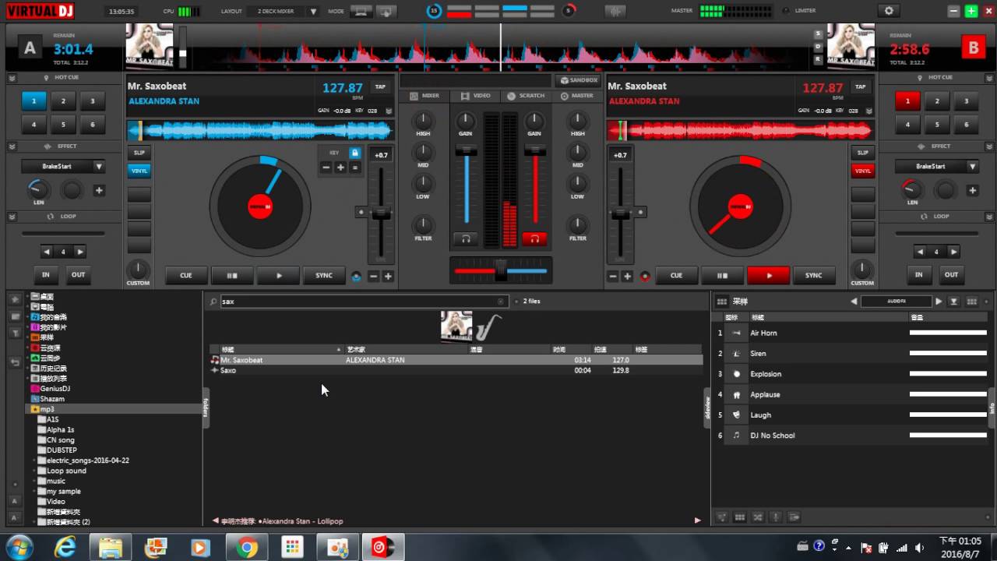Clear the sax search field
The height and width of the screenshot is (561, 997).
(x=500, y=302)
